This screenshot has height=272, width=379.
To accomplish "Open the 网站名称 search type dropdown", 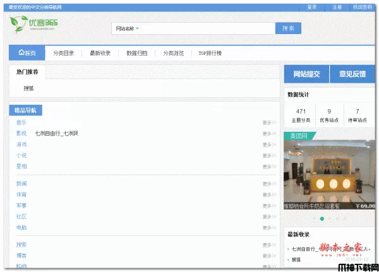I will 127,28.
